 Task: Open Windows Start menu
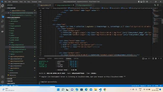click(58, 89)
